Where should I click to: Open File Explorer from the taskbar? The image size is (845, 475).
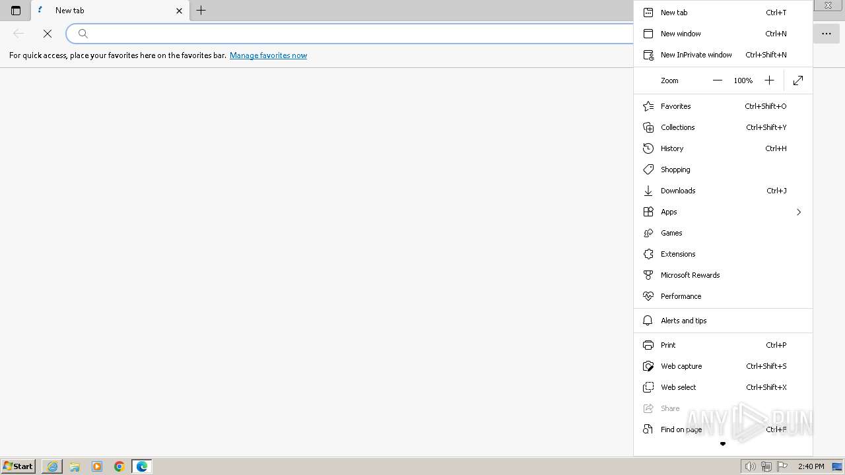75,466
